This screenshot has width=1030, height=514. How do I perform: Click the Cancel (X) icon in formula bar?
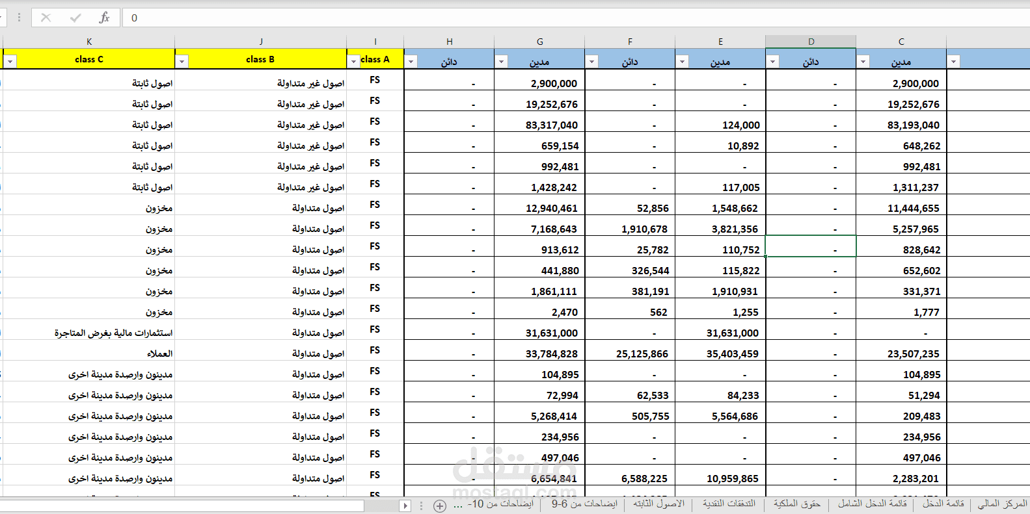[x=46, y=18]
